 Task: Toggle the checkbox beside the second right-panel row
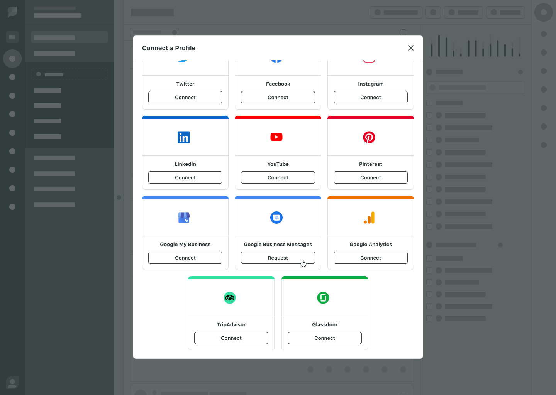pos(429,115)
